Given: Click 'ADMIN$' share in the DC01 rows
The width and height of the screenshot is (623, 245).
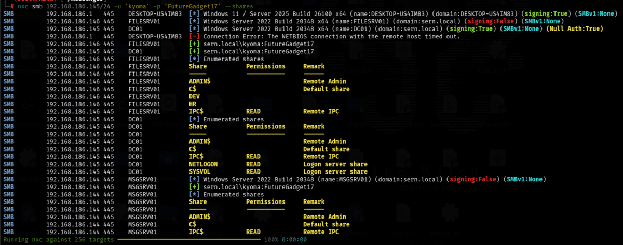Looking at the screenshot, I should tap(200, 141).
